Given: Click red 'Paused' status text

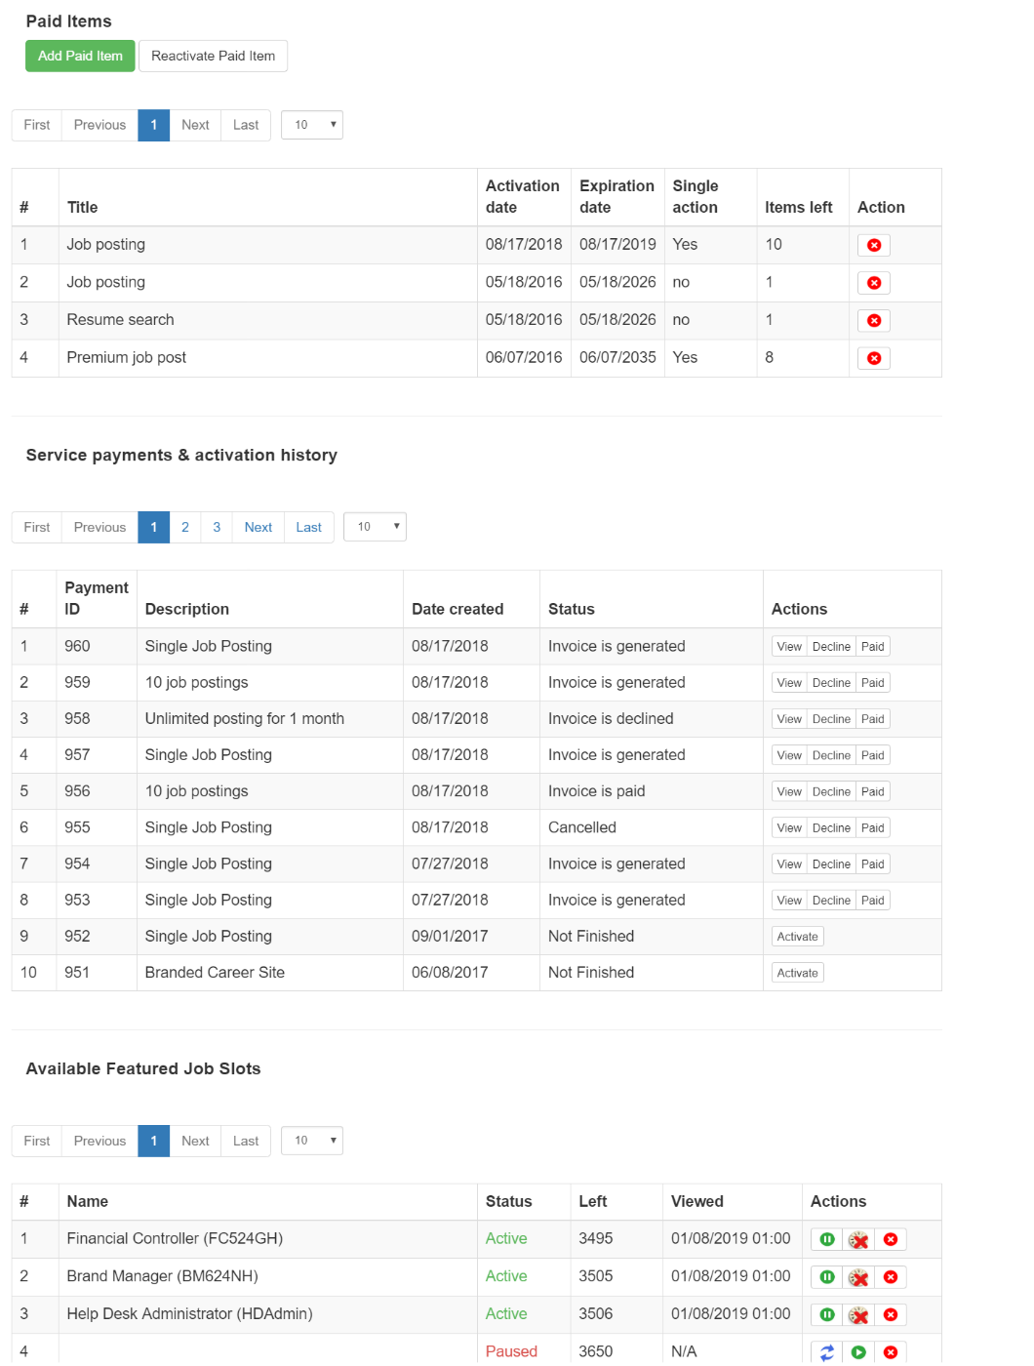Looking at the screenshot, I should click(511, 1351).
